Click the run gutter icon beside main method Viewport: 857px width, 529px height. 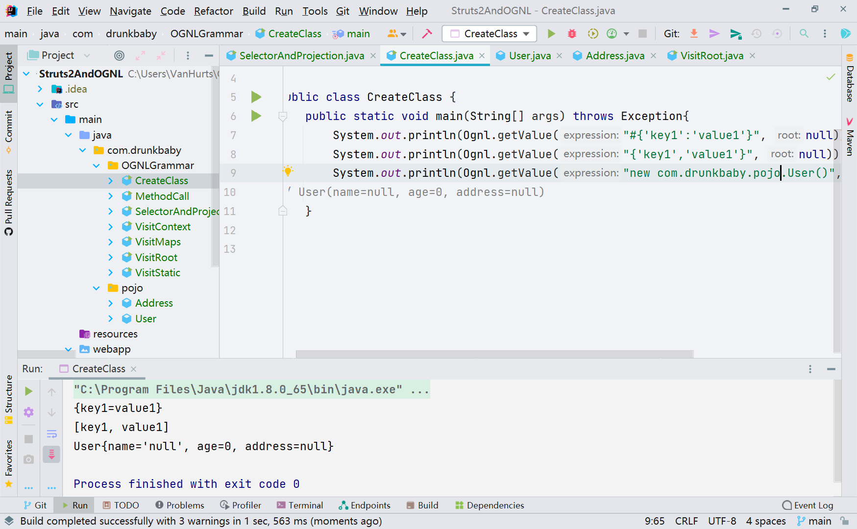256,116
